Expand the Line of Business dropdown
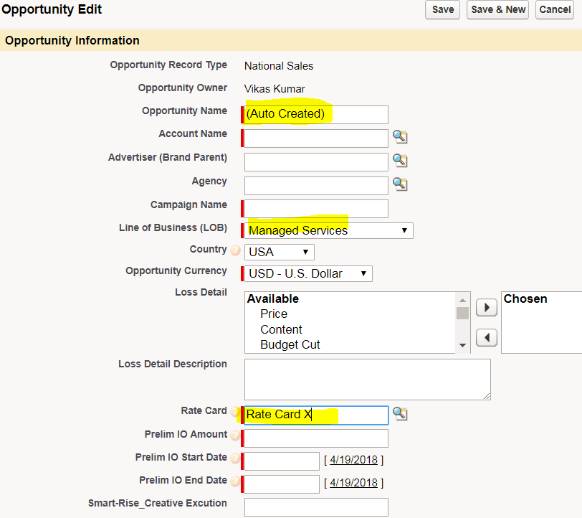The image size is (582, 518). [x=330, y=230]
